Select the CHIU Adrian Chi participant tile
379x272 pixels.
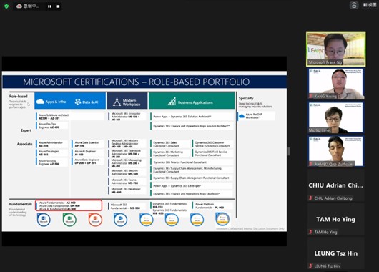click(x=335, y=185)
